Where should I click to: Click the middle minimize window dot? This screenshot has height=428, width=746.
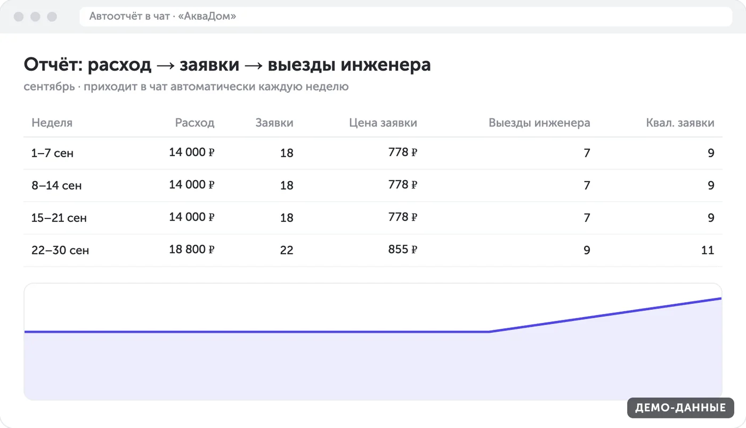(35, 17)
